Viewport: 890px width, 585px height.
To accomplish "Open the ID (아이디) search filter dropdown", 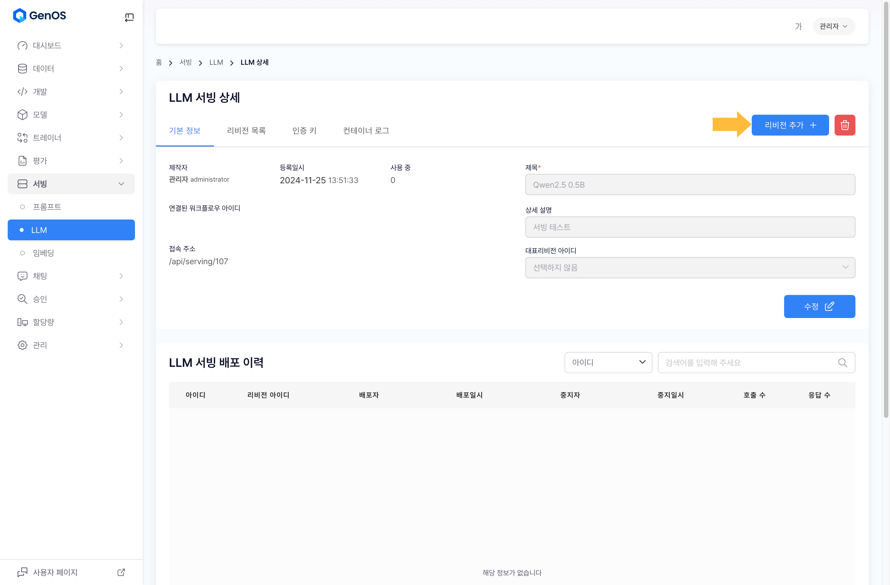I will tap(608, 362).
